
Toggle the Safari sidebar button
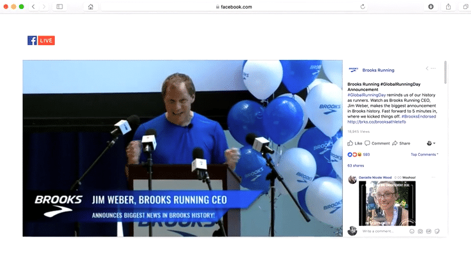(x=59, y=6)
